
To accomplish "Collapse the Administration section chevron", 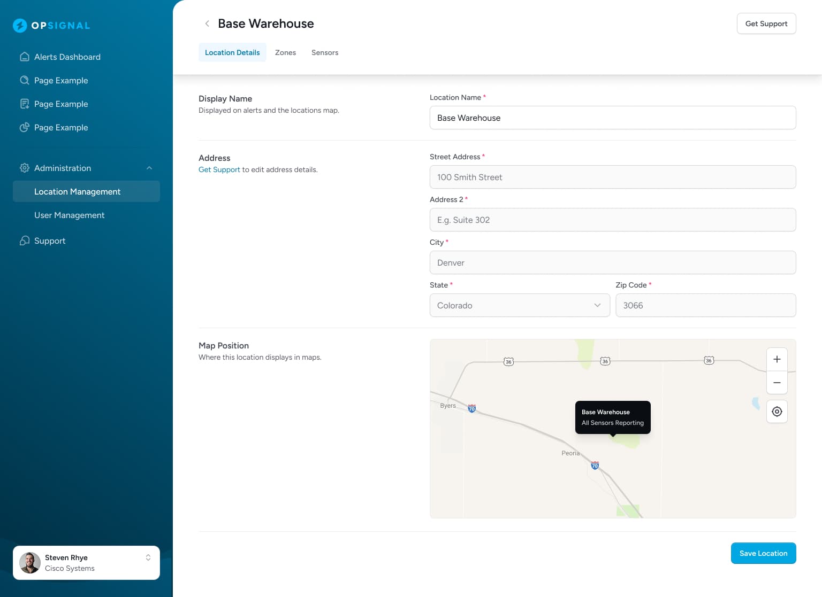I will click(149, 168).
